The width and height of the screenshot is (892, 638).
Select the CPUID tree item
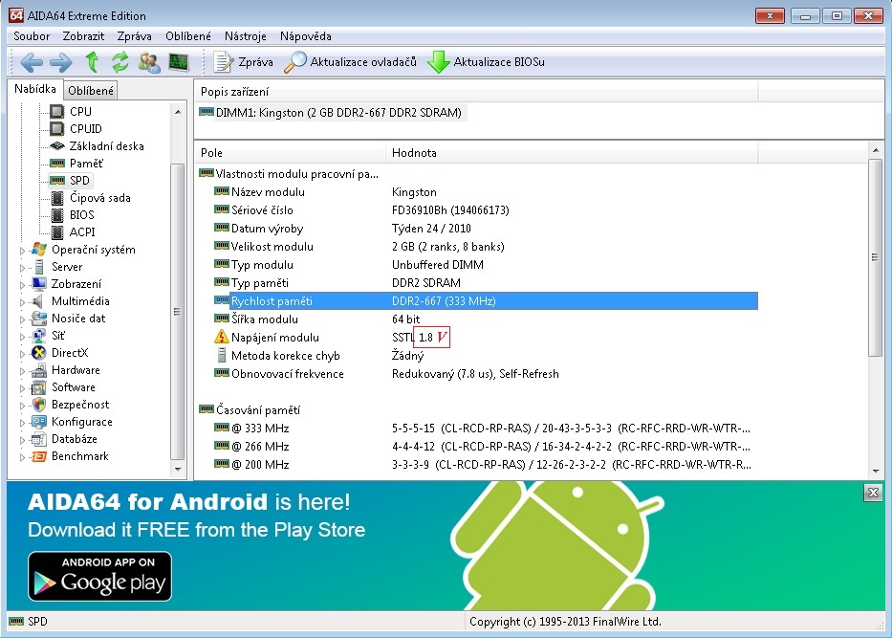[x=85, y=128]
